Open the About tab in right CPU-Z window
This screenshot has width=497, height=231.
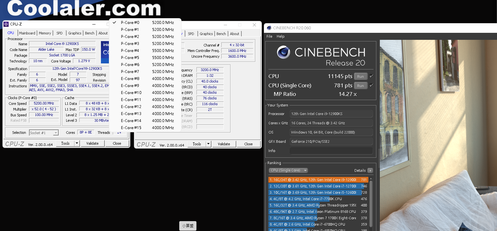235,34
